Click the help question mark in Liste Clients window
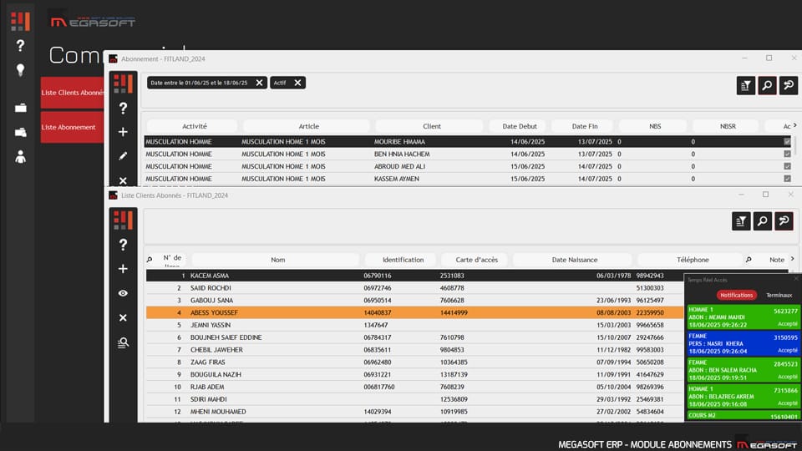Screen dimensions: 802x451 (123, 245)
